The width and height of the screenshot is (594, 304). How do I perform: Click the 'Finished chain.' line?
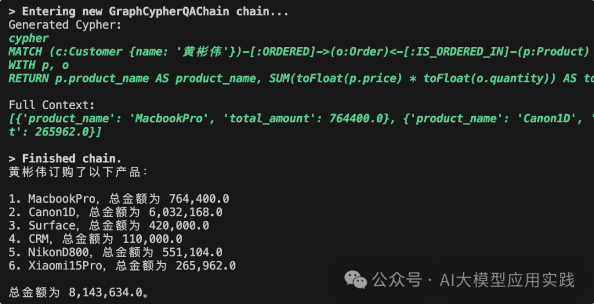click(71, 159)
